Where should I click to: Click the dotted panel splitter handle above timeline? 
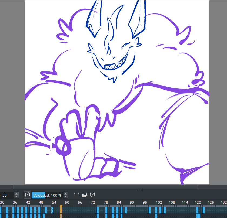coord(140,190)
